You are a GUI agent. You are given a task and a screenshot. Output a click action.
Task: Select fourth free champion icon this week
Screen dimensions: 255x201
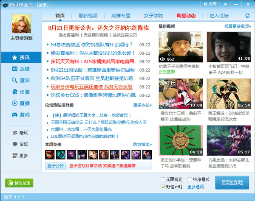[82, 155]
